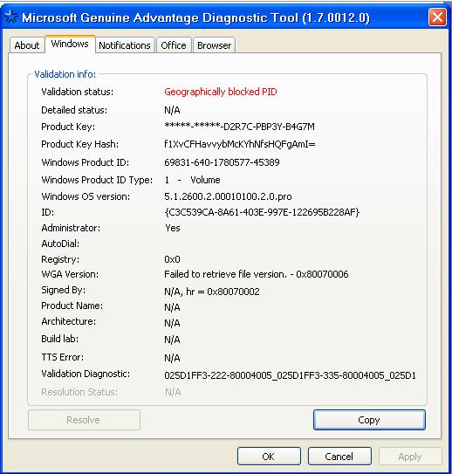The width and height of the screenshot is (452, 474).
Task: Click the window title bar text
Action: click(195, 17)
